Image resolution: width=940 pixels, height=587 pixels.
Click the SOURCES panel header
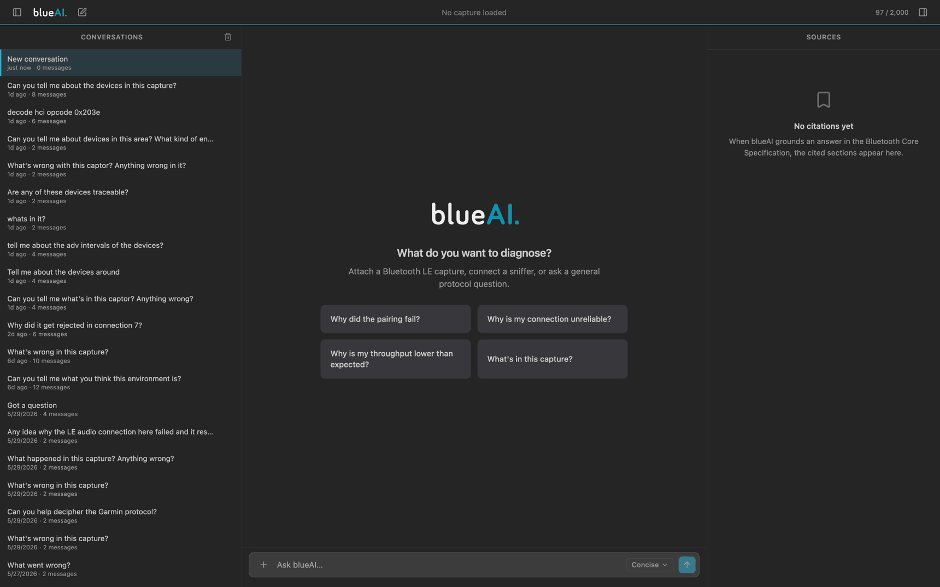click(823, 37)
